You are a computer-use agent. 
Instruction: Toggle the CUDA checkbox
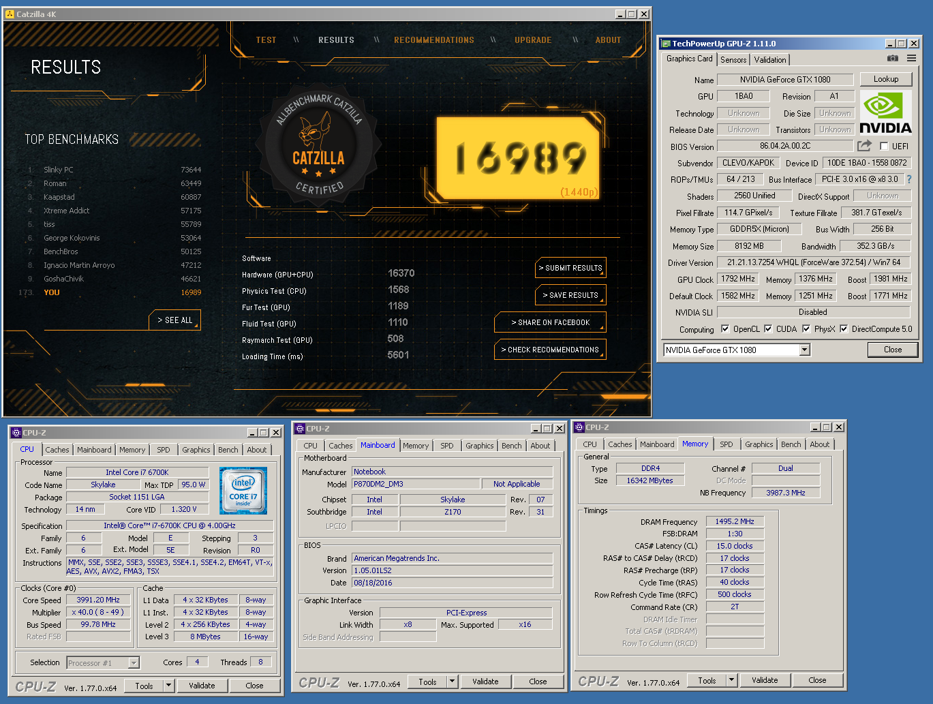pyautogui.click(x=768, y=328)
